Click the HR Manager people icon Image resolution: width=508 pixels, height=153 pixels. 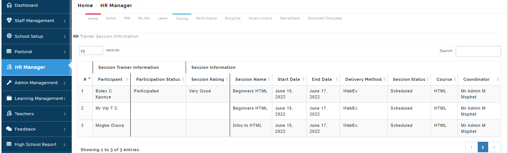click(9, 67)
